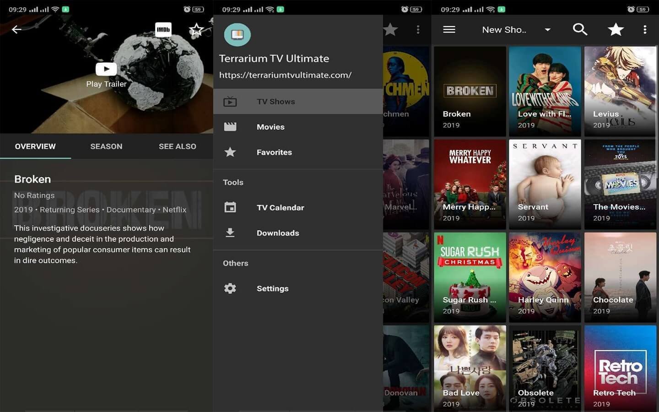Click the alarm icon in first status bar
This screenshot has height=412, width=659.
(x=187, y=9)
